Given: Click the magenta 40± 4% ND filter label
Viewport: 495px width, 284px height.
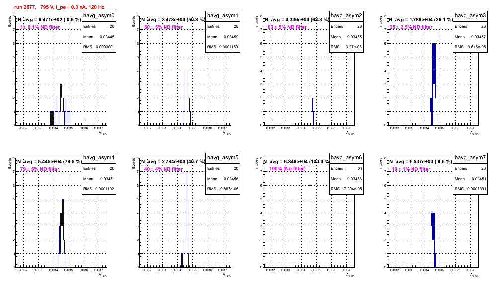Looking at the screenshot, I should point(164,169).
